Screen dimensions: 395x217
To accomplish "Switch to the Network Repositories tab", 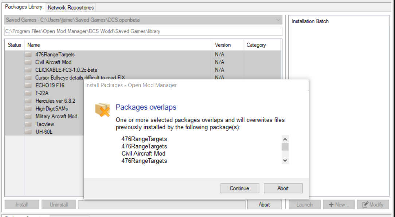I will pos(71,8).
